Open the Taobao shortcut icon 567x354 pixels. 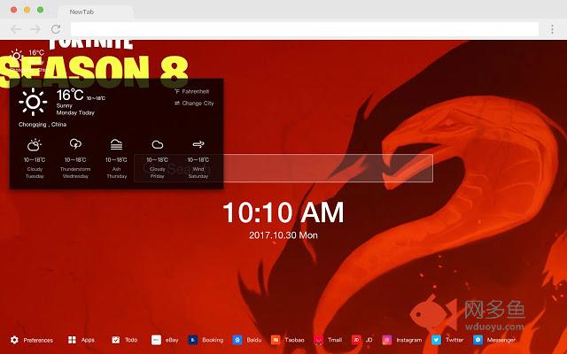tap(276, 340)
